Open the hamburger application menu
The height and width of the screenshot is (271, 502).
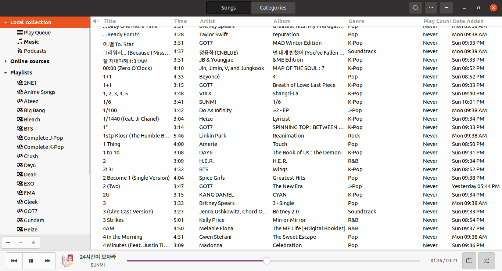point(446,8)
